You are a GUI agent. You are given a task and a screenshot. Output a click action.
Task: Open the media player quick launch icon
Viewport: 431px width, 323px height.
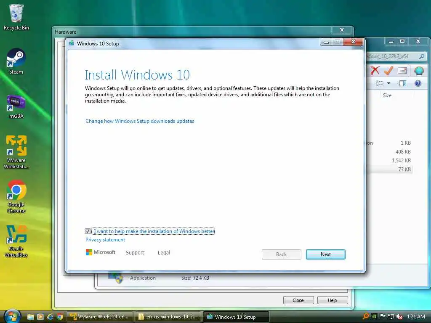click(x=40, y=317)
